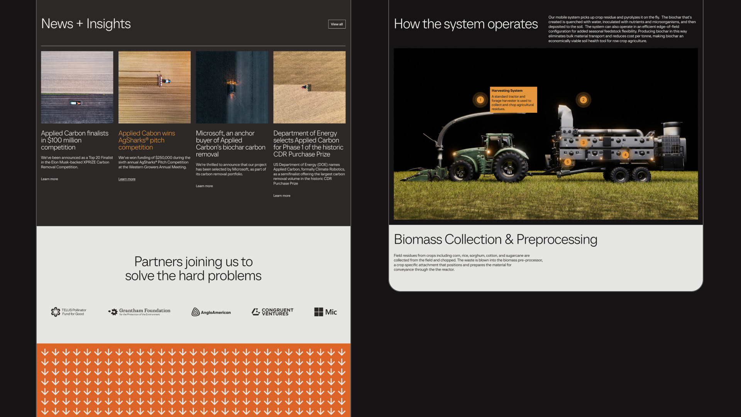This screenshot has height=417, width=741.
Task: Click the News + Insights heading
Action: tap(86, 24)
